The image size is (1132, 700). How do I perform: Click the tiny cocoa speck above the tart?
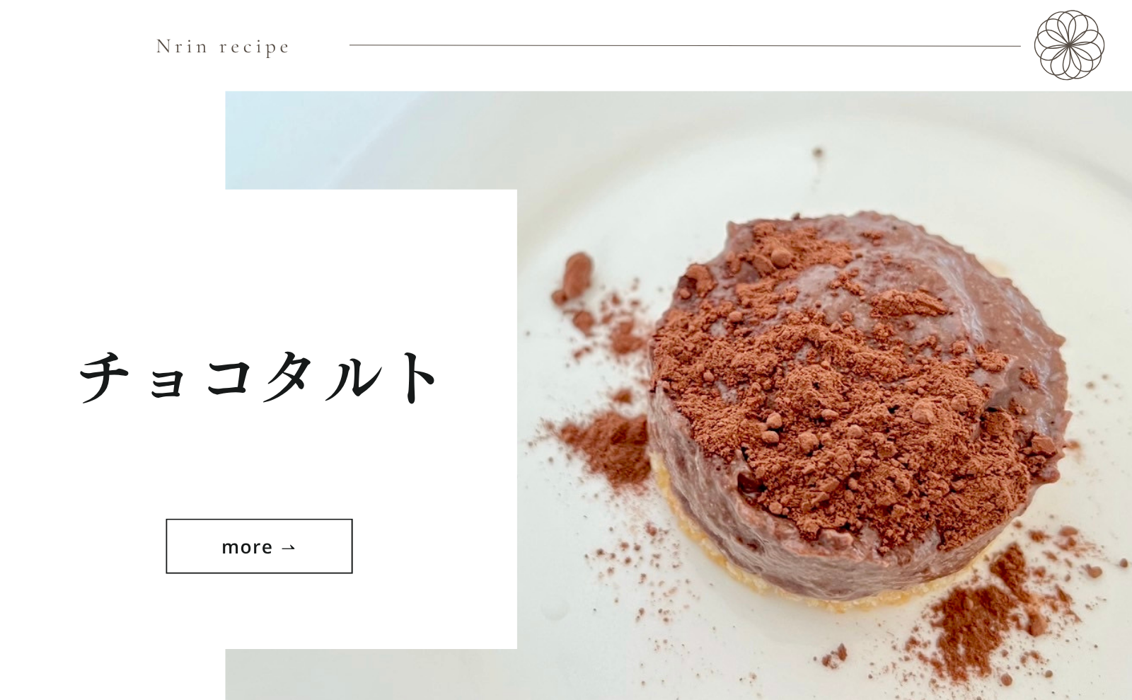point(818,153)
